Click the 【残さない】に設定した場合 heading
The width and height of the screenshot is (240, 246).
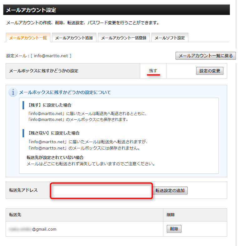click(x=54, y=133)
